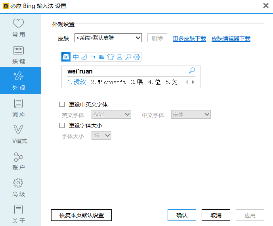Click the Chinese mode 中 icon
This screenshot has width=273, height=226.
76,57
